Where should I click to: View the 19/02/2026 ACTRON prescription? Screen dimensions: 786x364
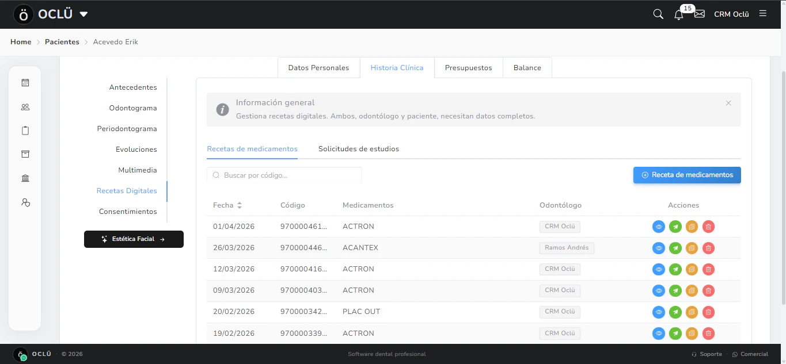pos(659,333)
